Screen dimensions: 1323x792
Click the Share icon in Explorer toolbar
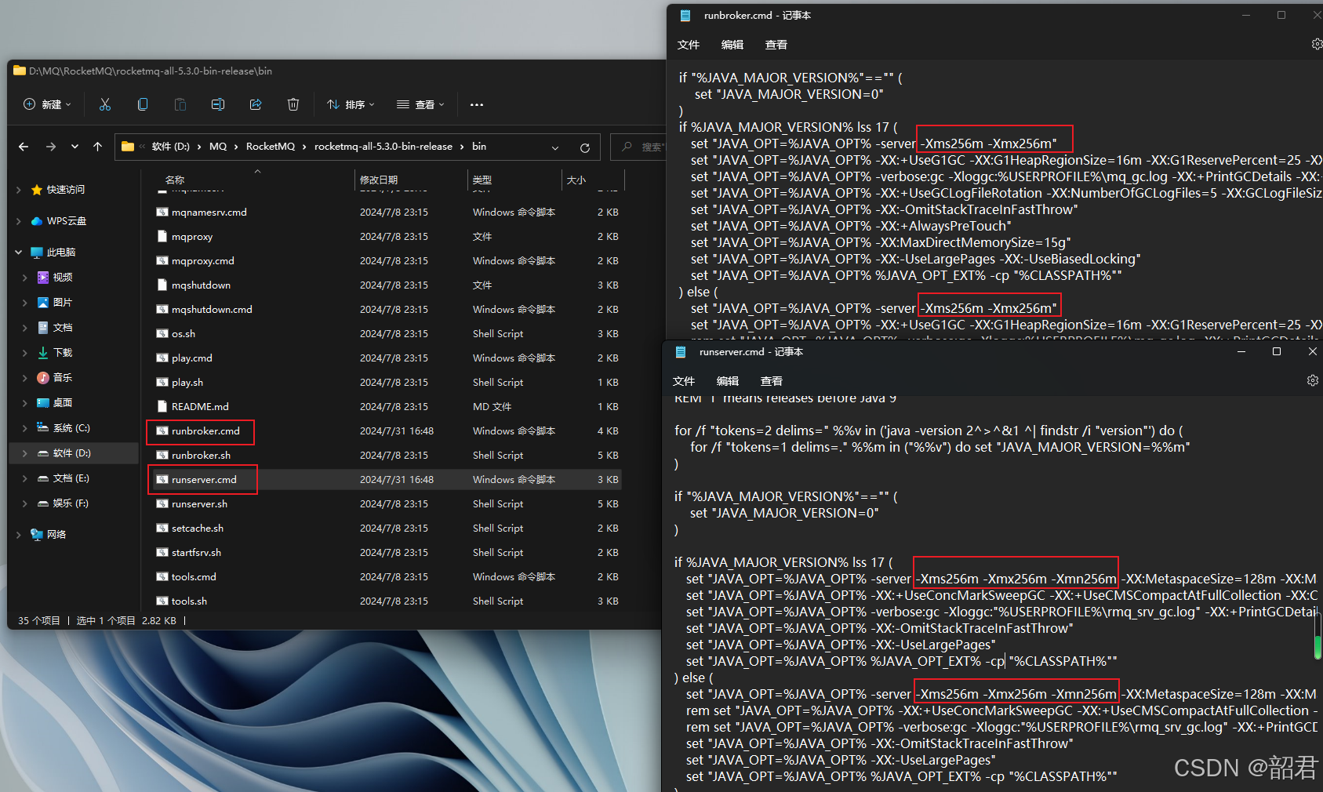point(256,104)
